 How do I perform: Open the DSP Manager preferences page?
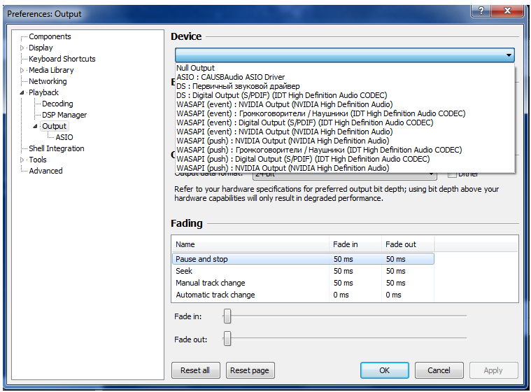(64, 115)
